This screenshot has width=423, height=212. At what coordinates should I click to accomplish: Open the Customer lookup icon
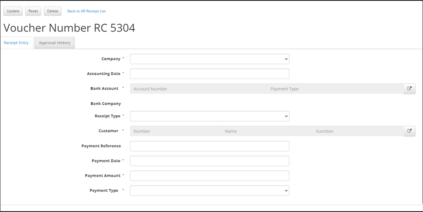coord(409,131)
